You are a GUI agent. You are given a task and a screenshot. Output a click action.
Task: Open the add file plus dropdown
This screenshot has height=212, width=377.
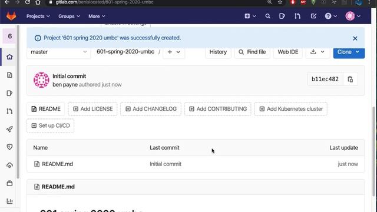pyautogui.click(x=174, y=52)
